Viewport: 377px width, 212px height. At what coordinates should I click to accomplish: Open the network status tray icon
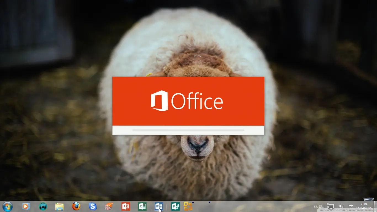[331, 206]
